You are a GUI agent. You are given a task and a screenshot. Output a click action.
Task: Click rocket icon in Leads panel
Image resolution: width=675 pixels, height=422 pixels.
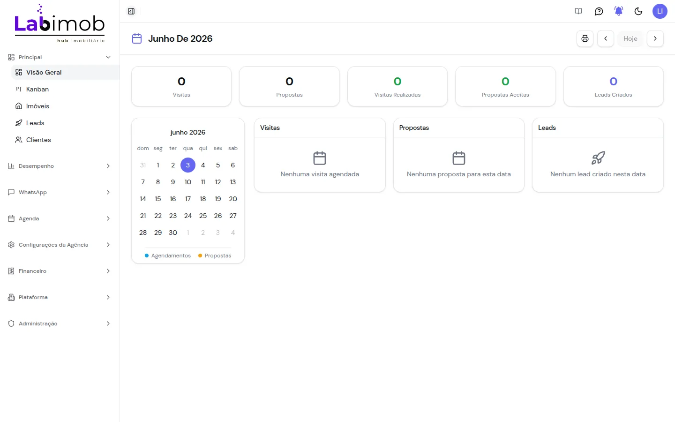[598, 158]
